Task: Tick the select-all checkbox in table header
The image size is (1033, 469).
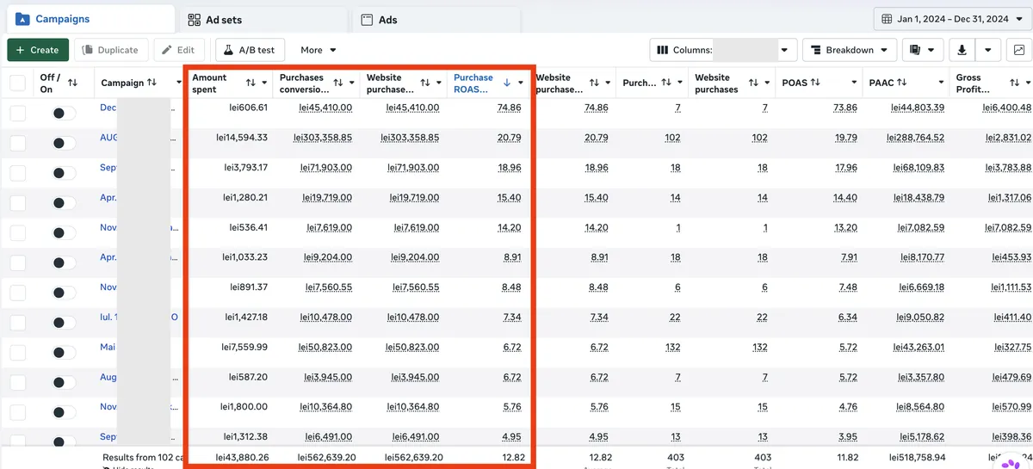Action: (17, 83)
